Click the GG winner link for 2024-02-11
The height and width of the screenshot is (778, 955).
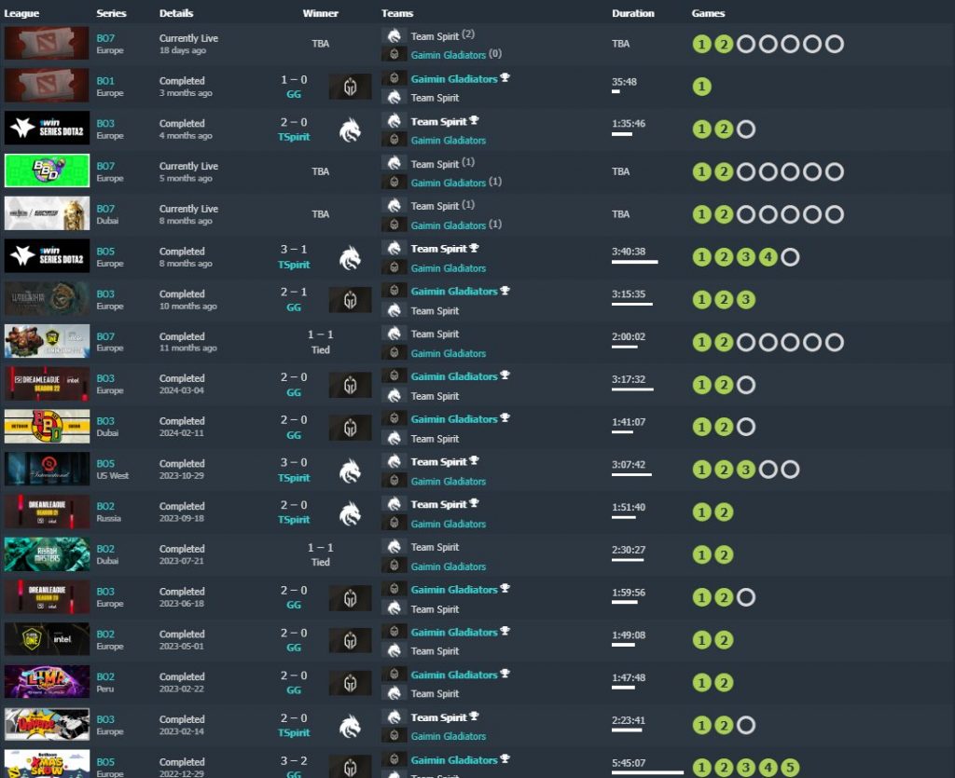tap(294, 434)
